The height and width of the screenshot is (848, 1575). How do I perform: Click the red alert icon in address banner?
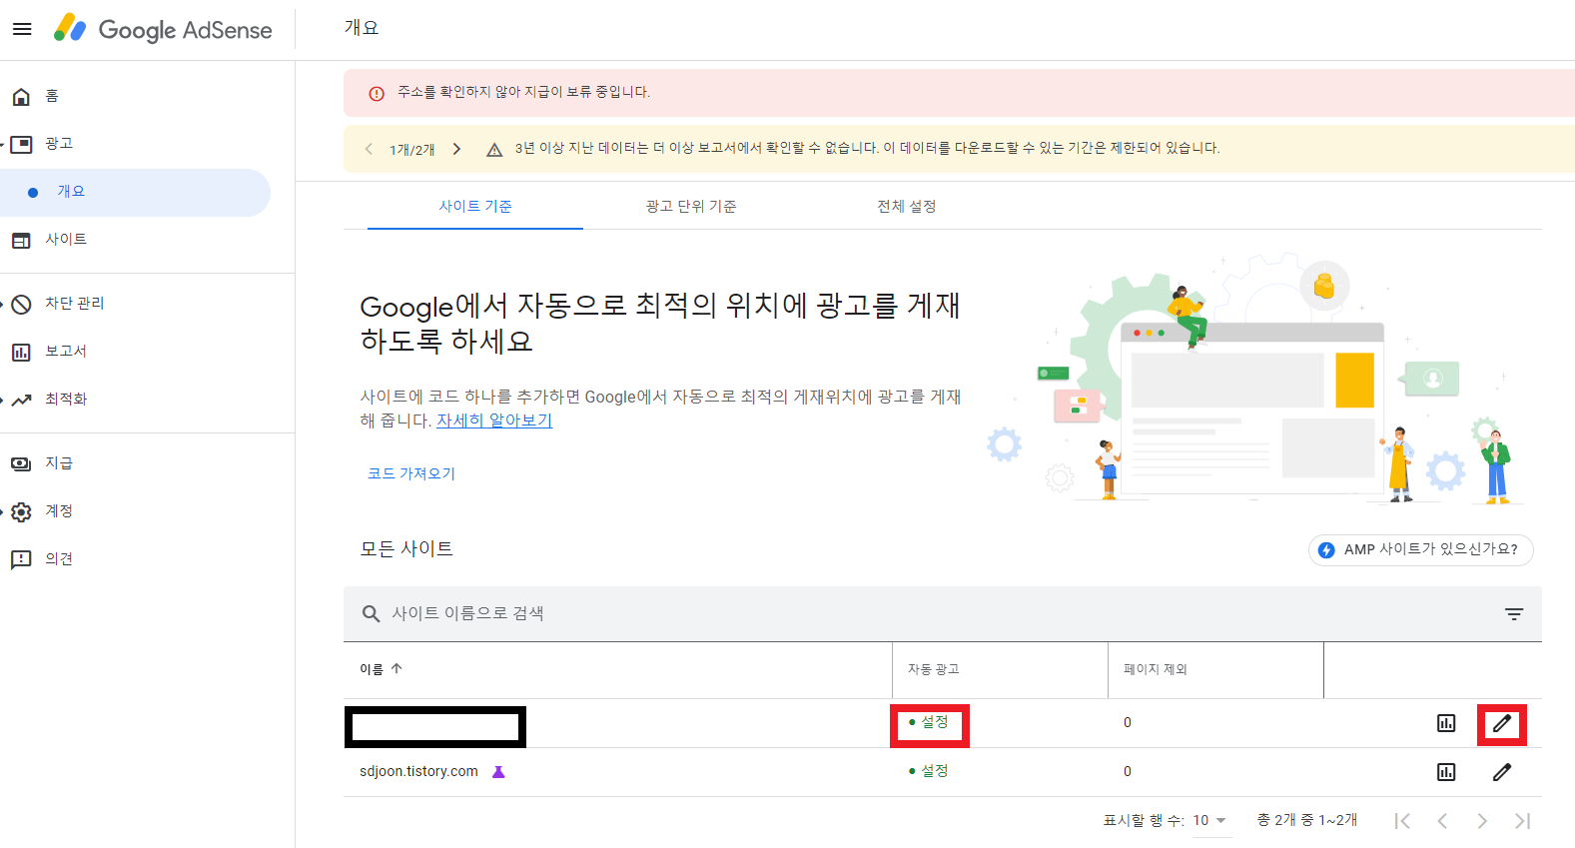coord(377,93)
